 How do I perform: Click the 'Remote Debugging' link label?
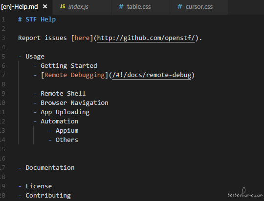click(x=75, y=75)
